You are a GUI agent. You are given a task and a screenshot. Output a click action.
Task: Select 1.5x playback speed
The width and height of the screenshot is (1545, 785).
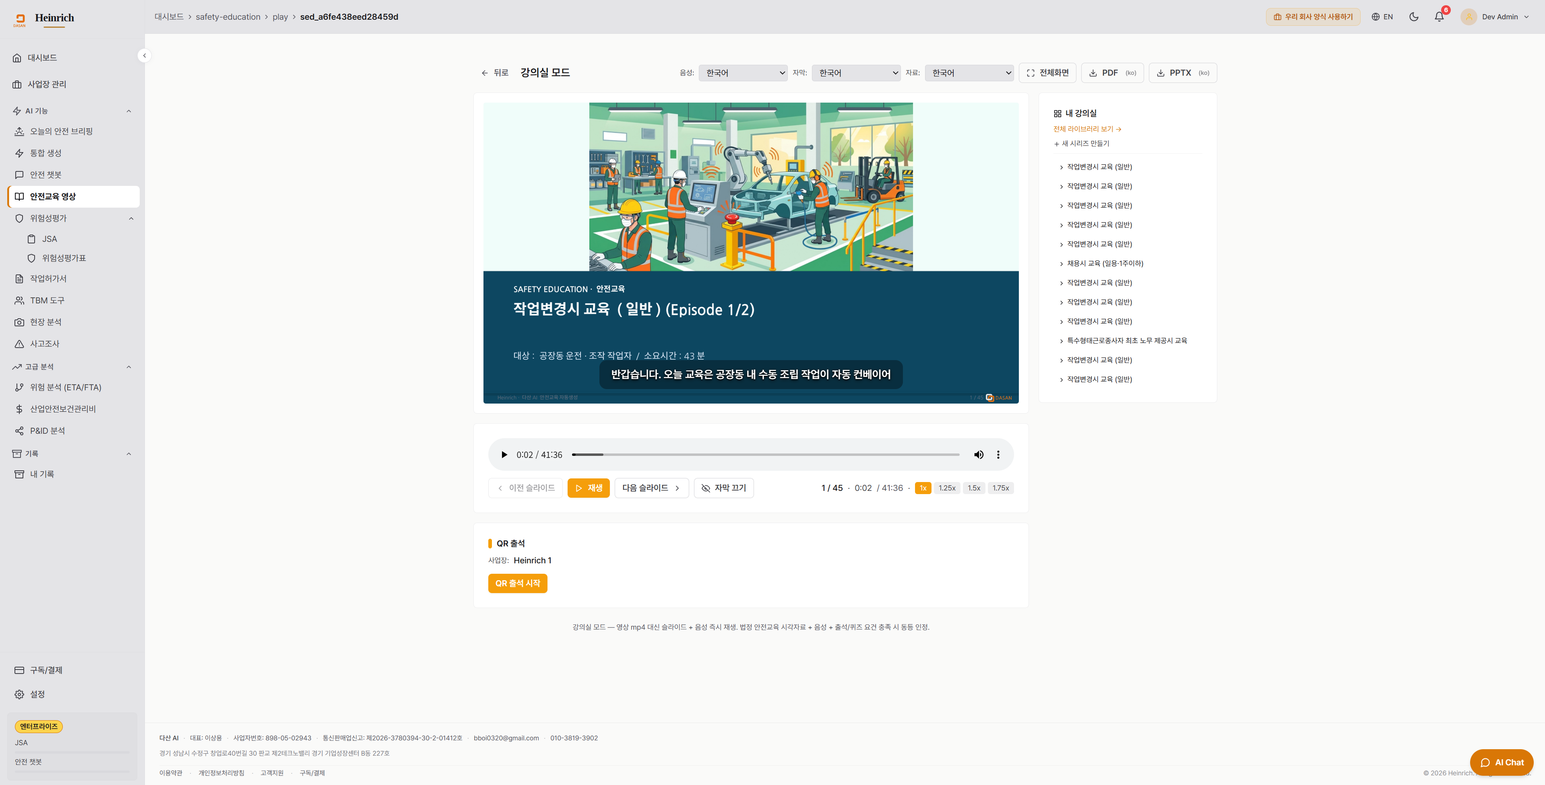(x=973, y=488)
